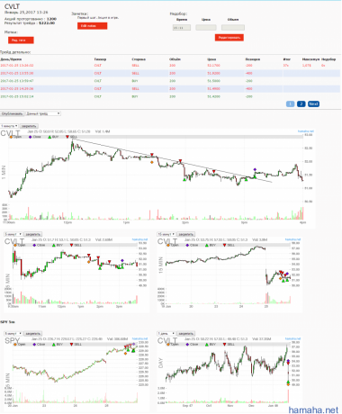Screen dimensions: 342x414
Task: Click the SELL legend icon on the SPY chart
Action: (x=71, y=345)
